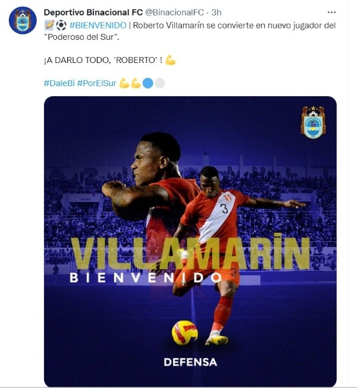Viewport: 357px width, 388px height.
Task: Open the #PorElSur hashtag
Action: click(x=96, y=83)
